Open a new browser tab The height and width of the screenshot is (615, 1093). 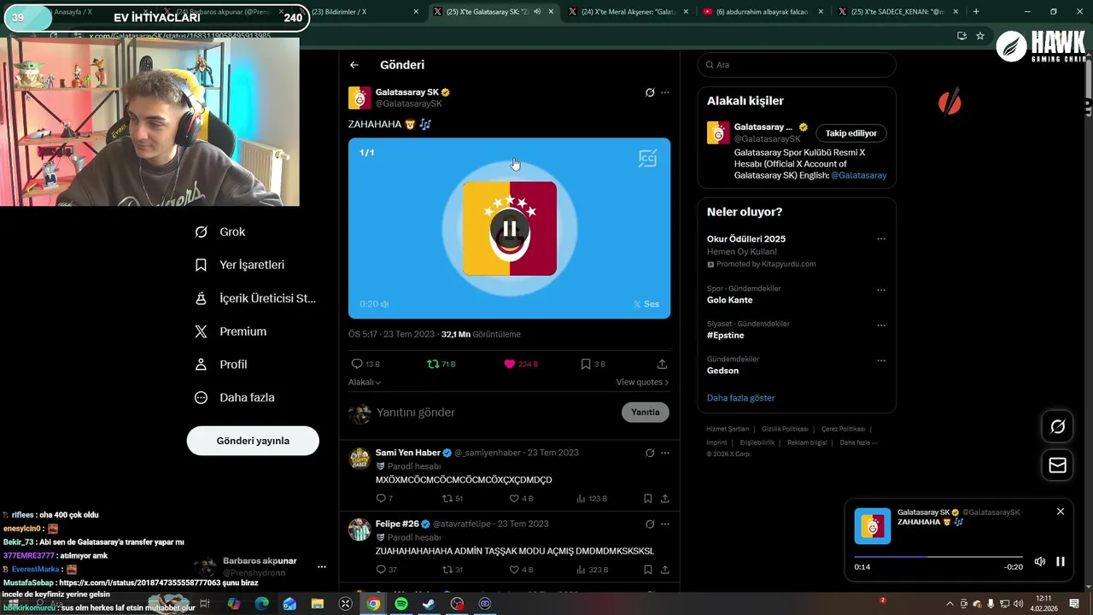976,12
